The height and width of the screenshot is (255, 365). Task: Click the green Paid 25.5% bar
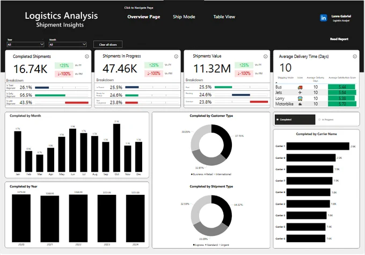223,87
